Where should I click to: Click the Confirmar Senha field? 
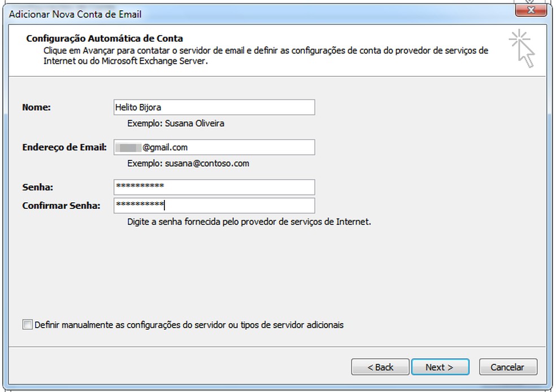215,205
